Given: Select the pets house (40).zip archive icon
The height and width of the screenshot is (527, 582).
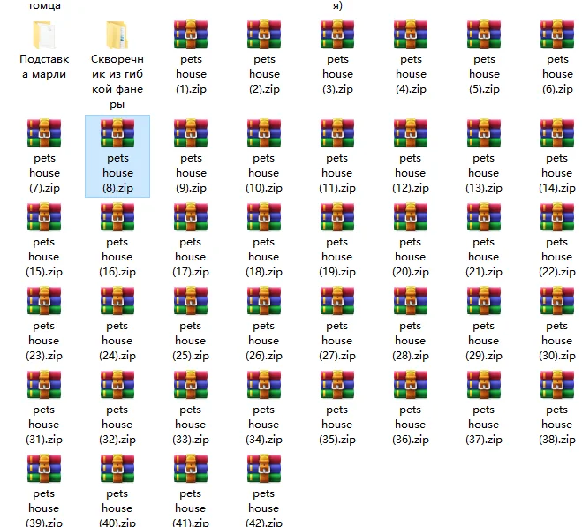Looking at the screenshot, I should coord(117,469).
